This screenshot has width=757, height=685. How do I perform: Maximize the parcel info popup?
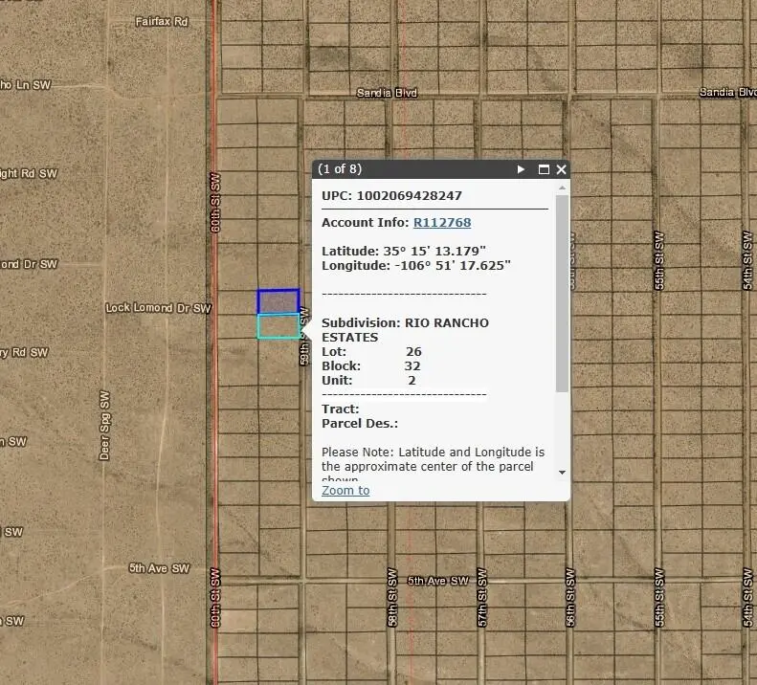click(544, 169)
